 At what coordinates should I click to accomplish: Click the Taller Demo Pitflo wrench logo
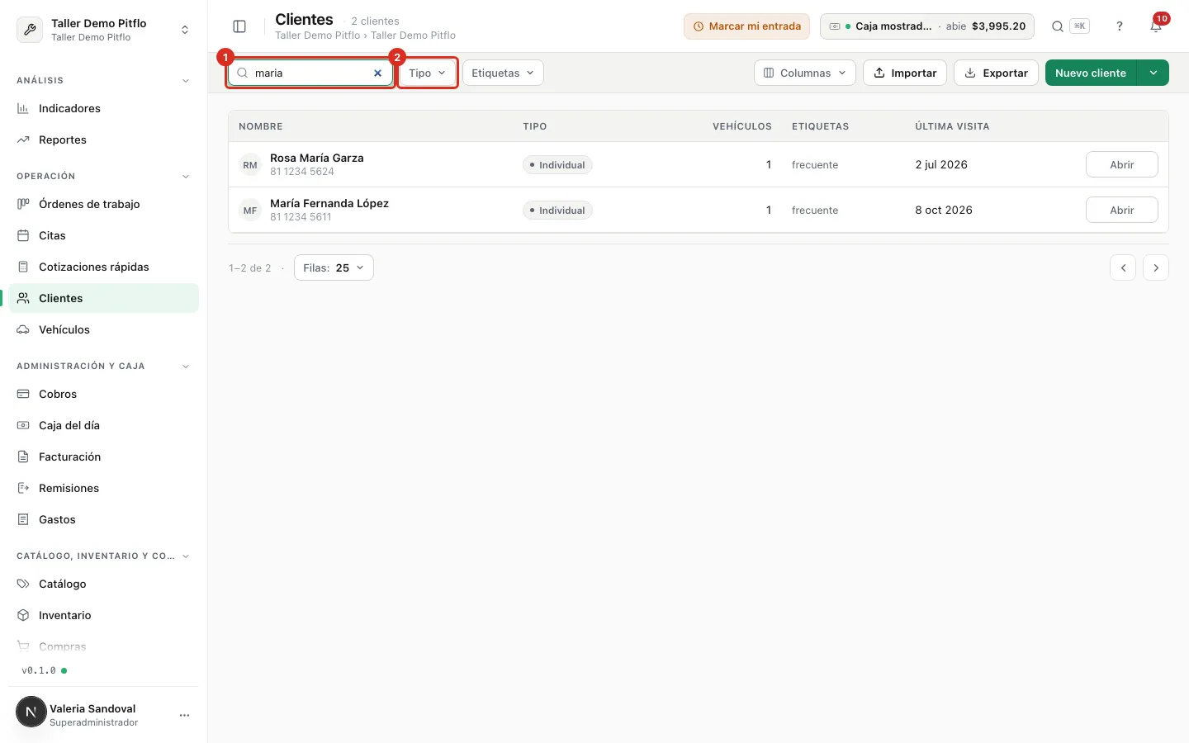tap(31, 30)
